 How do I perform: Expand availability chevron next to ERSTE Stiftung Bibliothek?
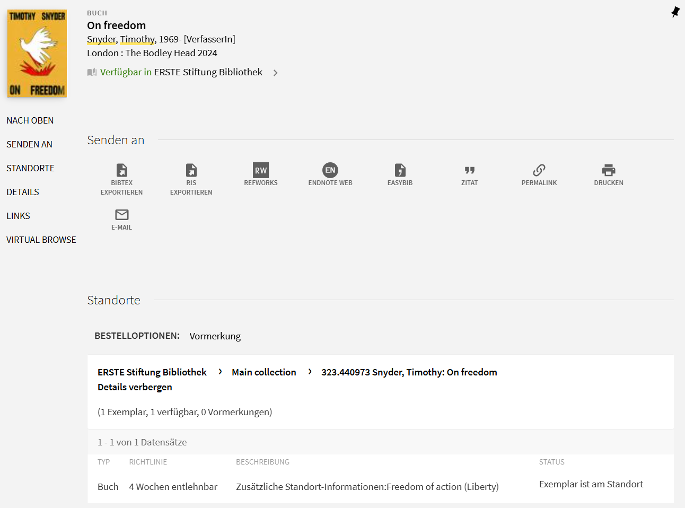[x=276, y=73]
